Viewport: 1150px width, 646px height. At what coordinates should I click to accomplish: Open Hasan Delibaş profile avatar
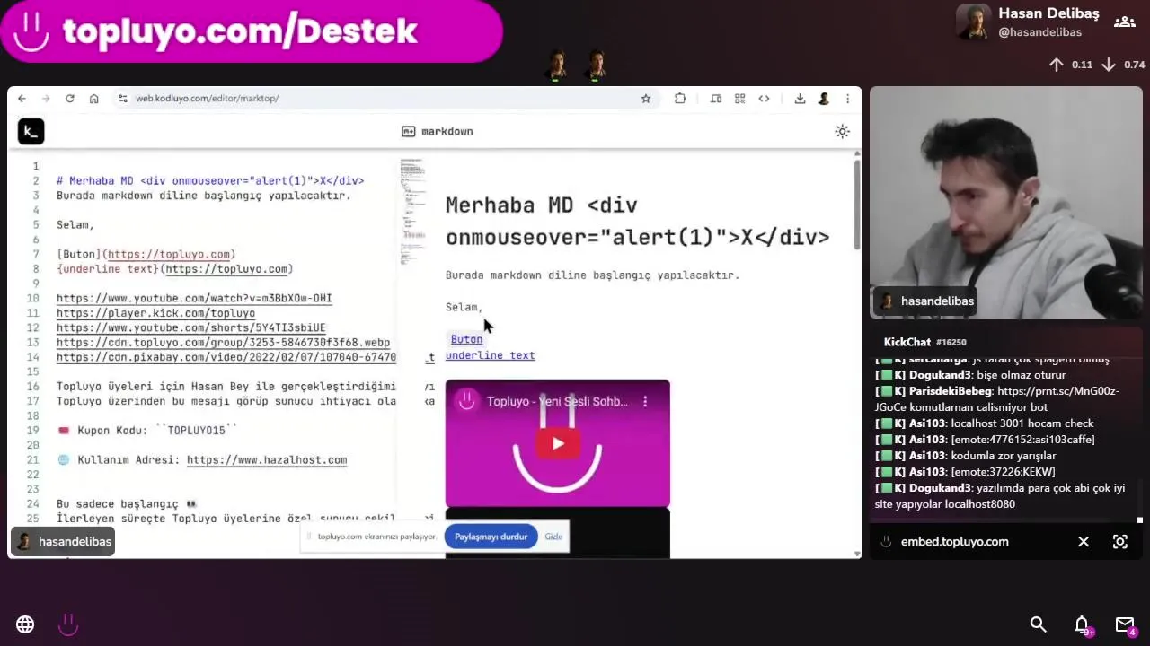pos(973,22)
